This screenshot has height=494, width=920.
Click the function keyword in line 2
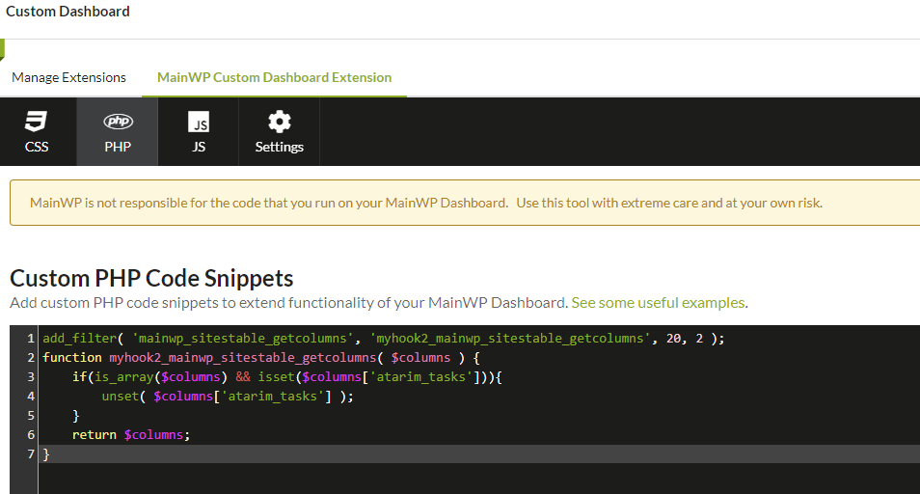coord(72,358)
